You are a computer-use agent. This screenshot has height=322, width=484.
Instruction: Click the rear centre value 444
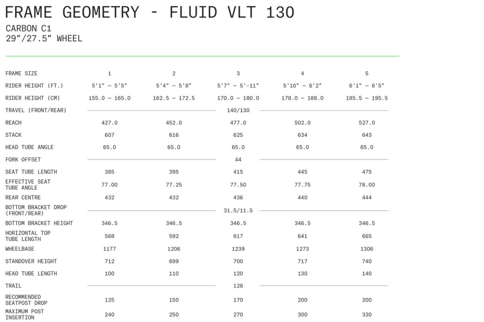click(x=367, y=198)
